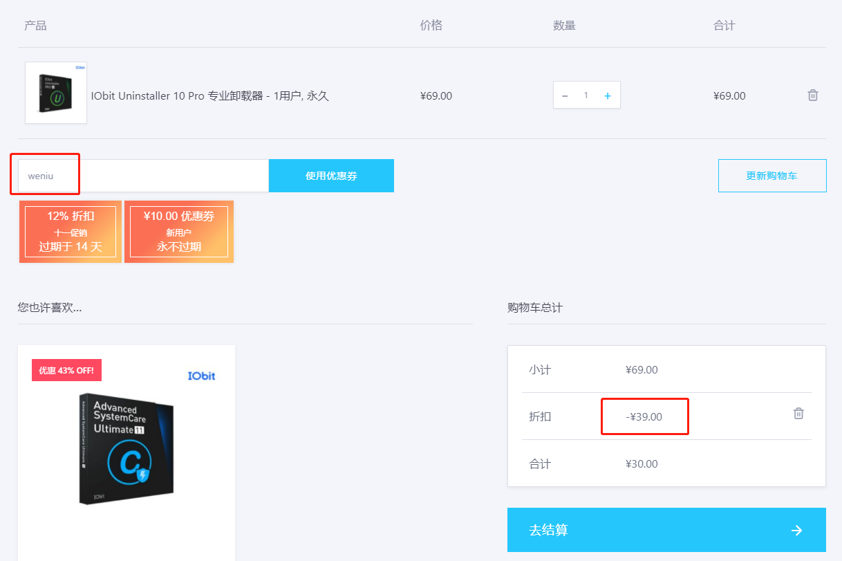Click the 产品 column header
This screenshot has width=842, height=561.
pos(35,26)
